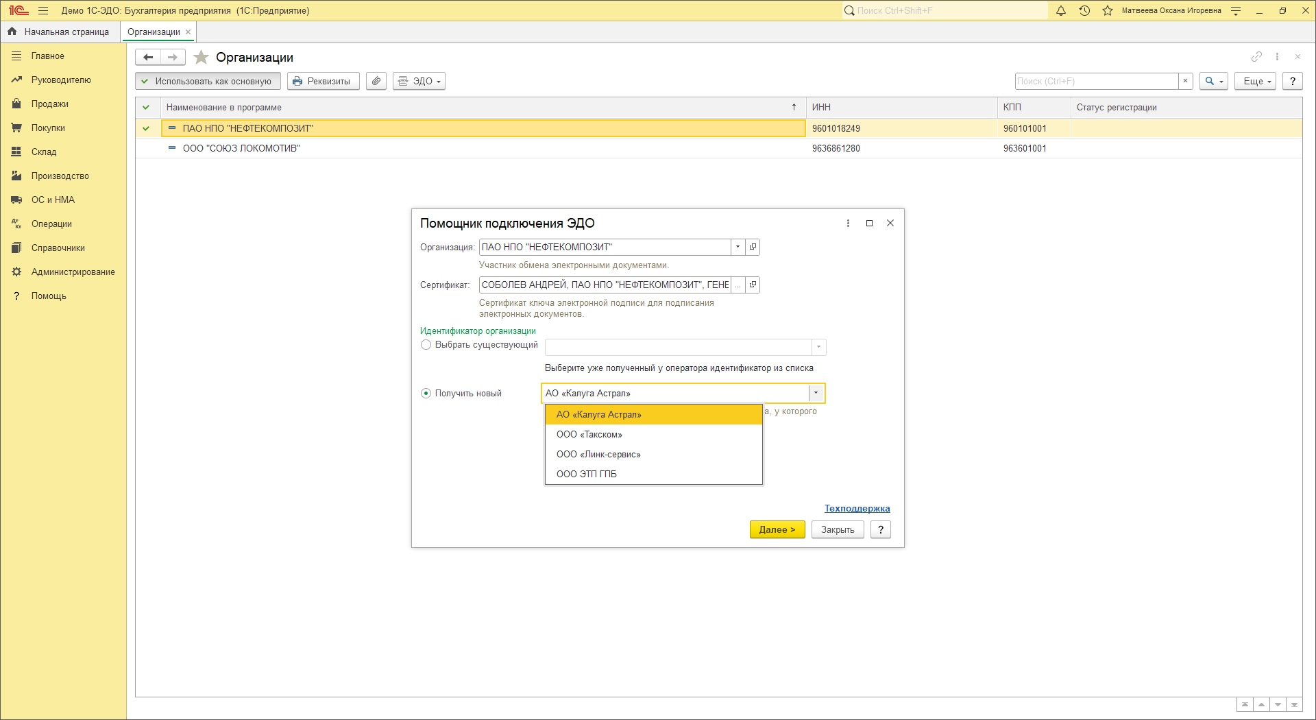This screenshot has height=720, width=1316.
Task: Open the Еще dropdown menu
Action: point(1255,82)
